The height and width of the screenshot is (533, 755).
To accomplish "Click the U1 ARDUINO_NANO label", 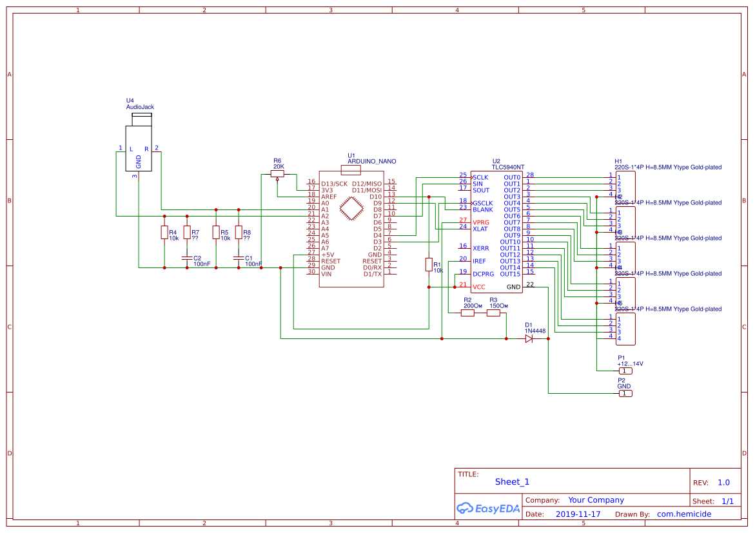I will coord(372,159).
